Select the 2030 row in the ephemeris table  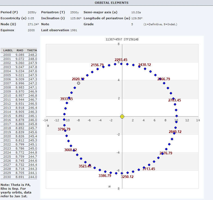[x=19, y=177]
